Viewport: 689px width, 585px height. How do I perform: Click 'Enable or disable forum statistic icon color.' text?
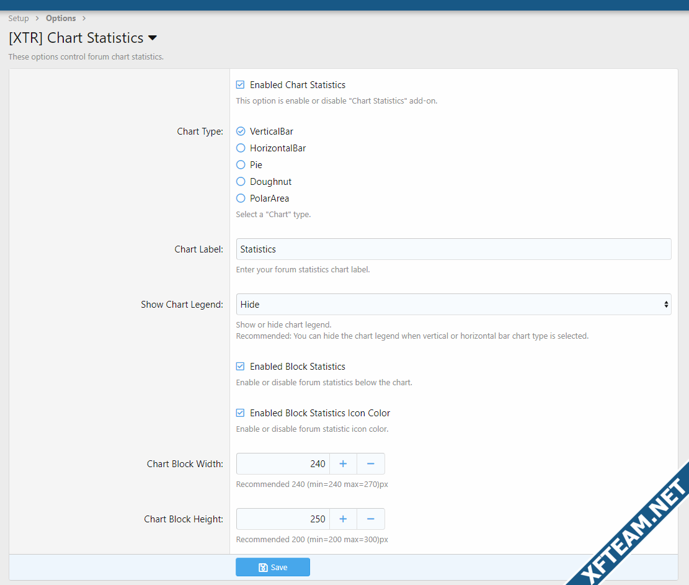click(x=312, y=429)
